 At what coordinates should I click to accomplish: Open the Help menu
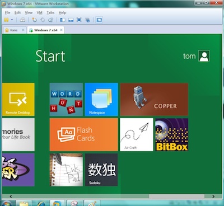pos(62,13)
